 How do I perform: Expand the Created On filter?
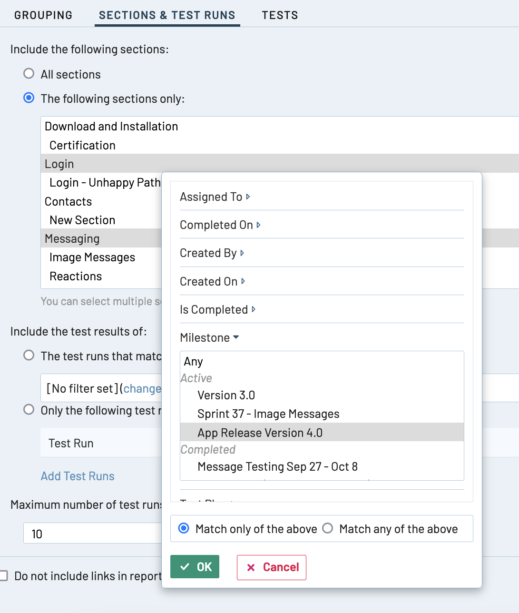coord(212,282)
